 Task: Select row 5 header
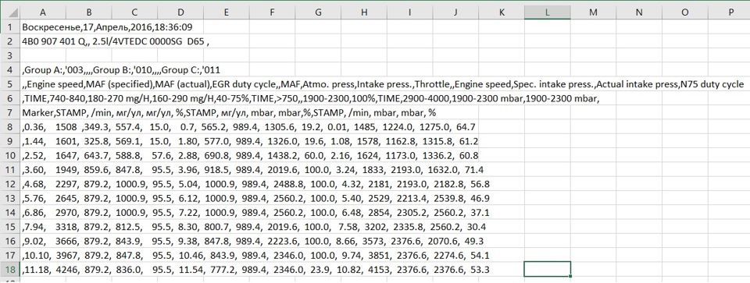pyautogui.click(x=9, y=84)
